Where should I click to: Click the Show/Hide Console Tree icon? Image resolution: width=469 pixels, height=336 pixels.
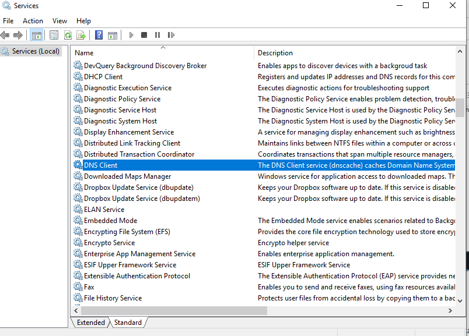(x=36, y=36)
